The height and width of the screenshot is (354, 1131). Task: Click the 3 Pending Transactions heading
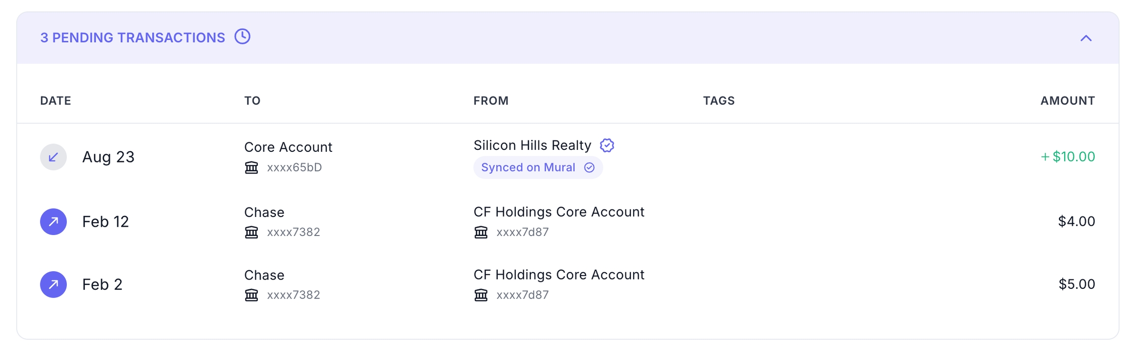[133, 38]
